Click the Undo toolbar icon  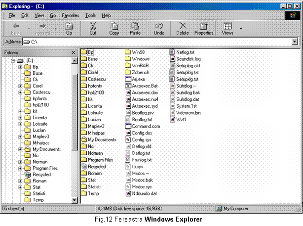pyautogui.click(x=159, y=28)
